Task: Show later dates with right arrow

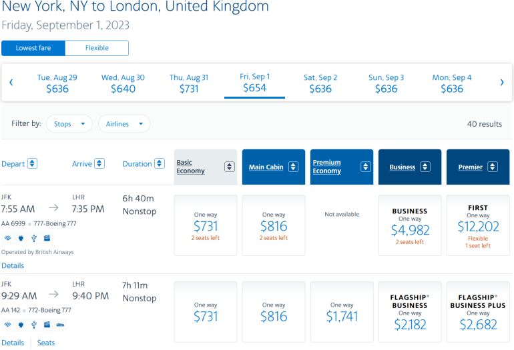Action: coord(502,83)
